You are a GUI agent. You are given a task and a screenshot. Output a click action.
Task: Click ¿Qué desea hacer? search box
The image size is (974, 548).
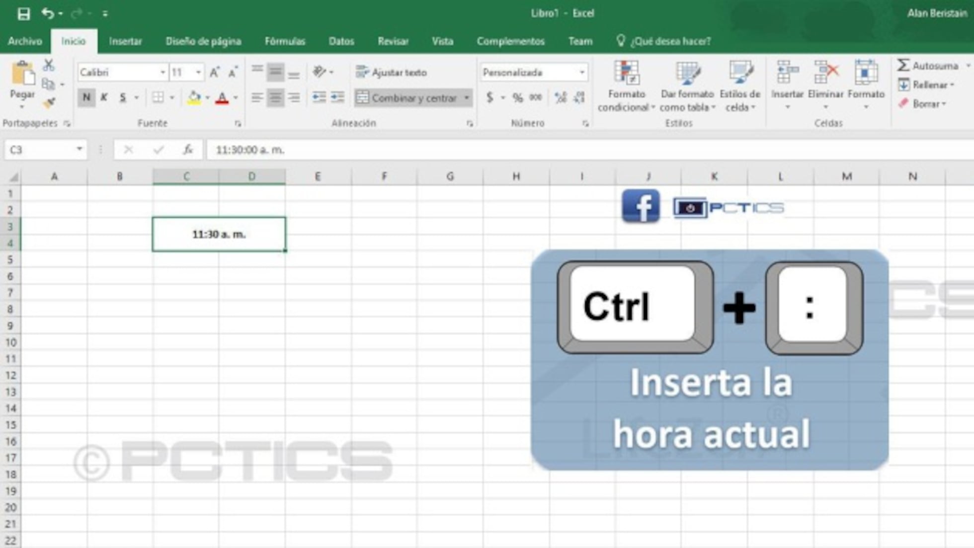(664, 41)
